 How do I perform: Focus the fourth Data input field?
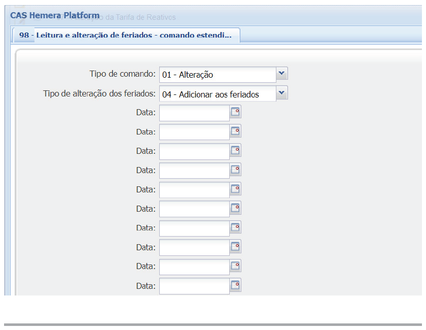point(194,171)
